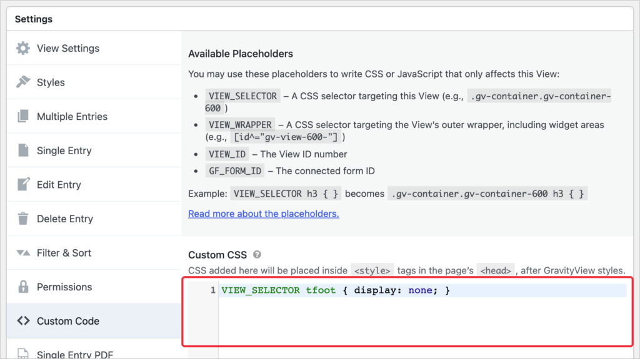
Task: Click the sort arrows icon beside Filter & Sort
Action: [x=23, y=253]
